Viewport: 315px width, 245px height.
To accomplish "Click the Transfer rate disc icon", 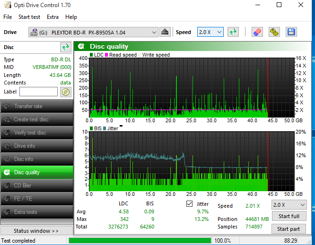I will tap(7, 106).
